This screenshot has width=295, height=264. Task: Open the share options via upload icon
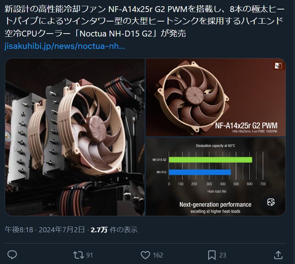point(278,255)
